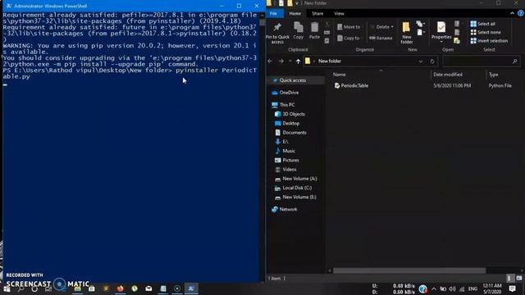Go back in Explorer navigation
This screenshot has width=525, height=295.
(x=270, y=61)
